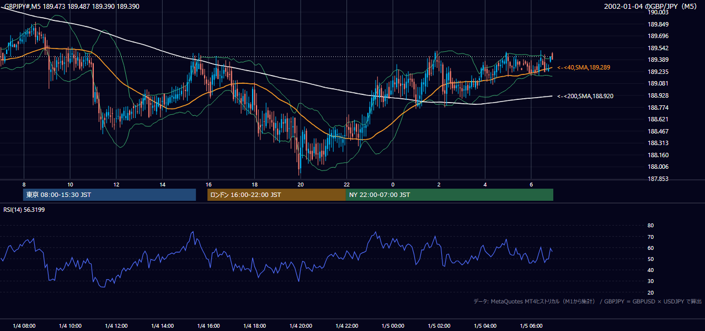Click the price level 189.849
Screen dimensions: 705x331
(x=659, y=24)
